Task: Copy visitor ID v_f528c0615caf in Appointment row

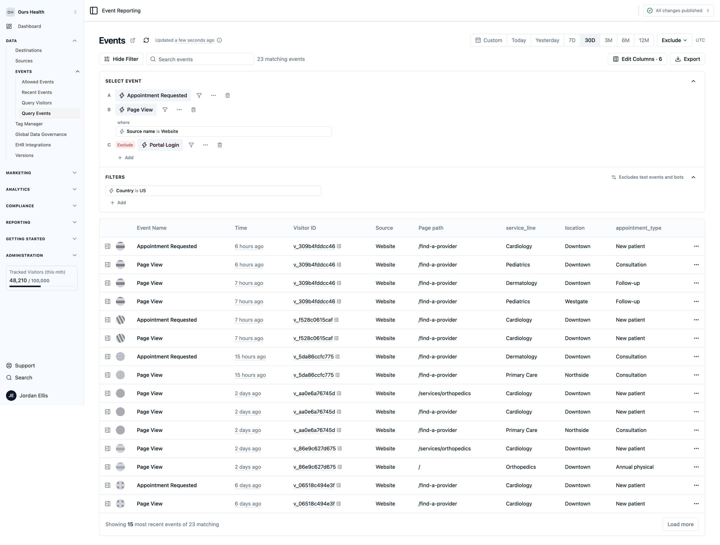Action: coord(337,320)
